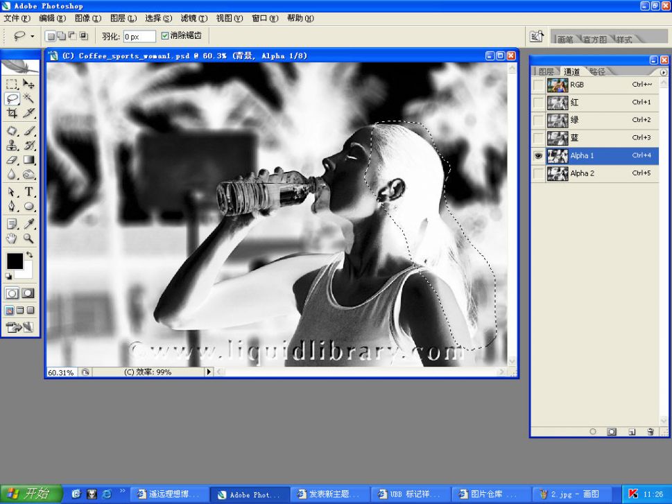Swap foreground and background colors
Viewport: 672px width, 504px height.
[29, 254]
